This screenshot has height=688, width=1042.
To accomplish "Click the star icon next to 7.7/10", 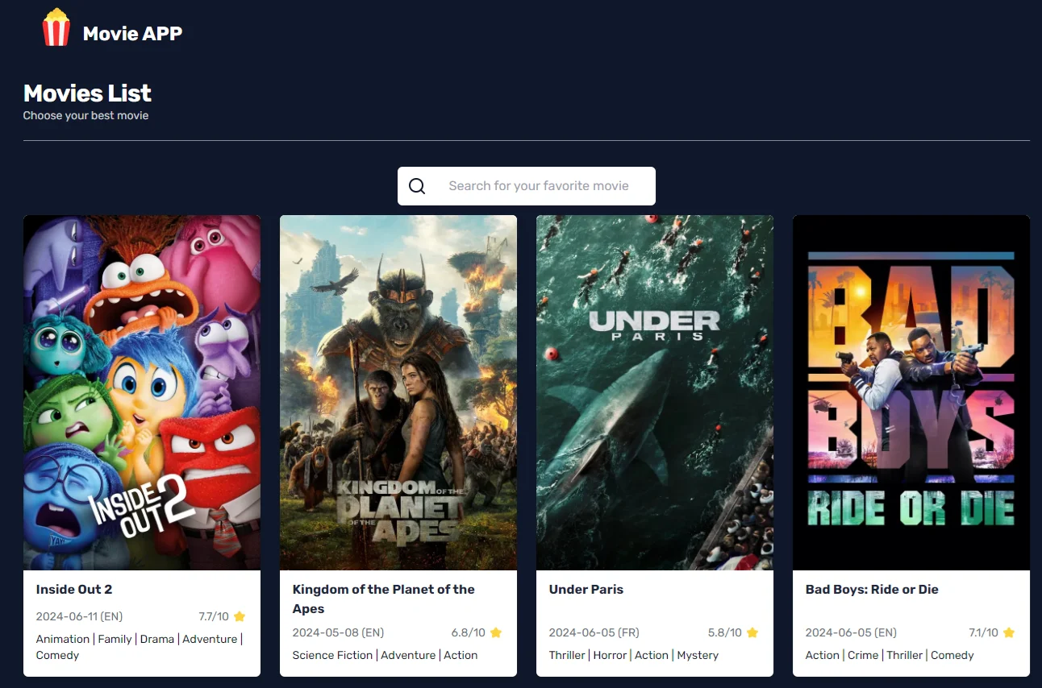I will (240, 616).
